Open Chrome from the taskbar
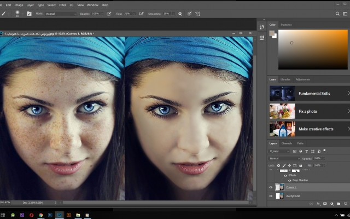350x219 pixels. coord(40,215)
